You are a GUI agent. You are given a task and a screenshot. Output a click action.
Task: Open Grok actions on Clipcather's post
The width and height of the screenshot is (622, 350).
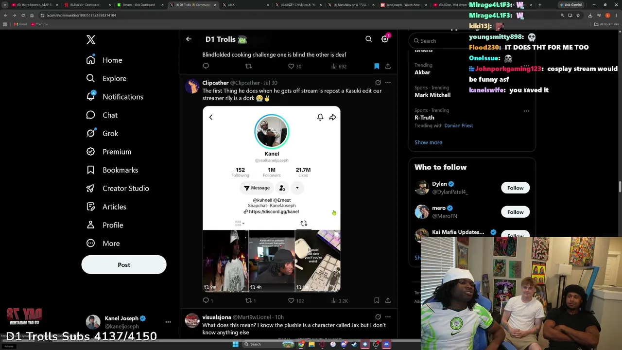[378, 83]
